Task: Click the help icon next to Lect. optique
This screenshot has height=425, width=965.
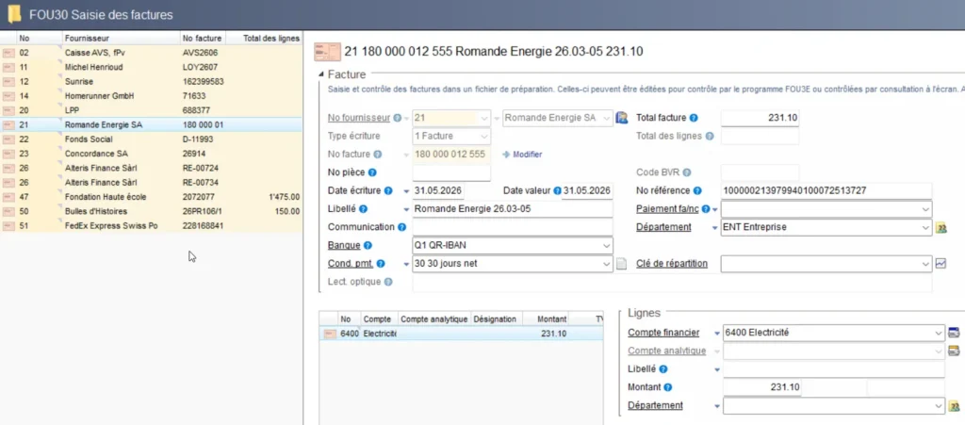Action: coord(387,282)
